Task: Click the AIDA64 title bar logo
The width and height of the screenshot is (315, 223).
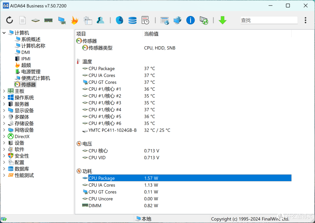Action: (x=6, y=6)
